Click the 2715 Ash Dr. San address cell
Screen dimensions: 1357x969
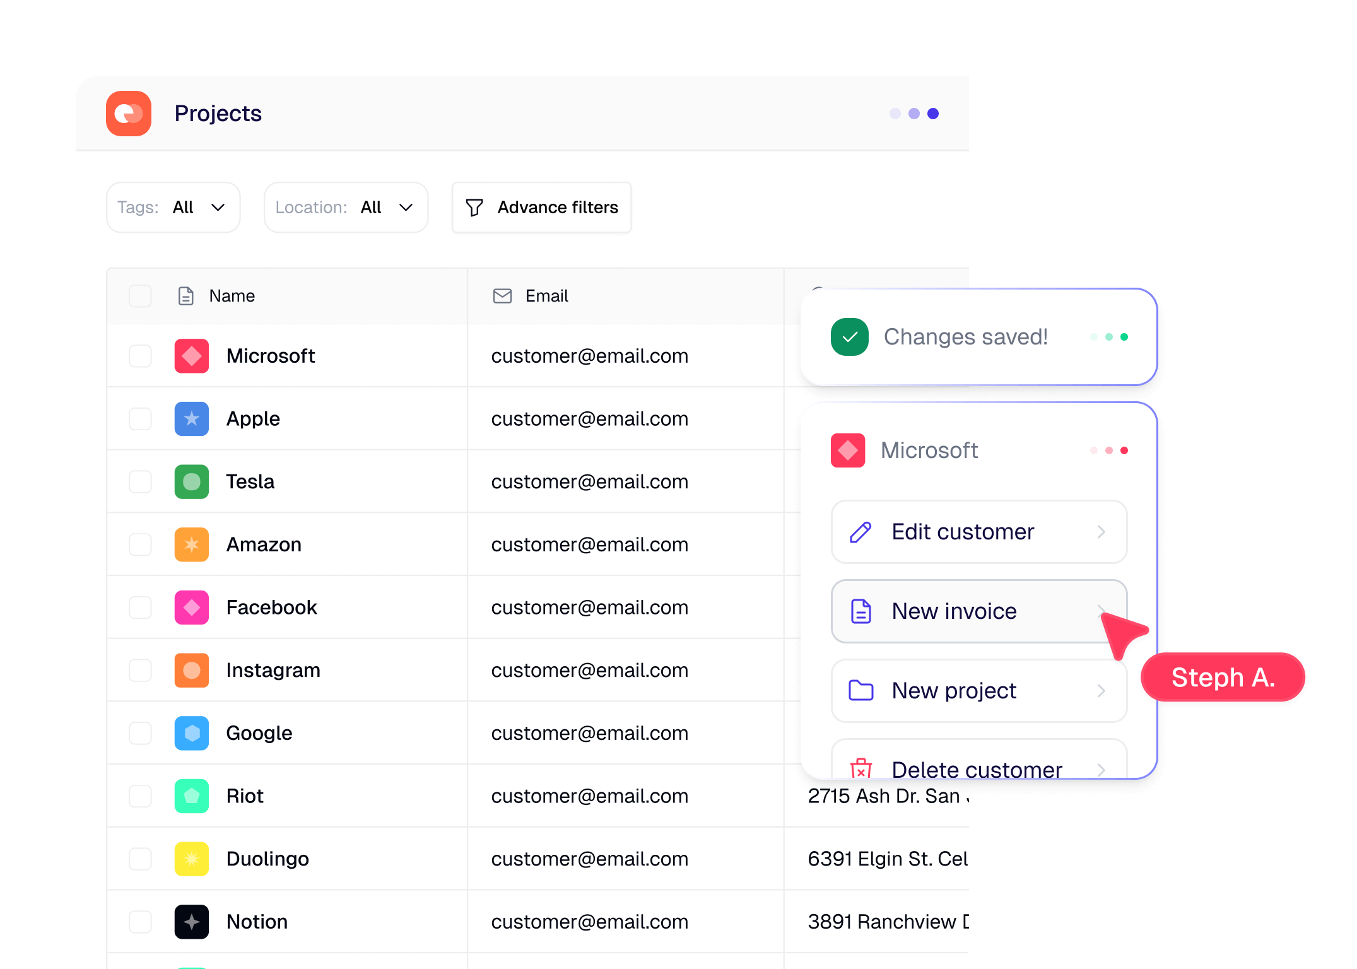(x=888, y=796)
